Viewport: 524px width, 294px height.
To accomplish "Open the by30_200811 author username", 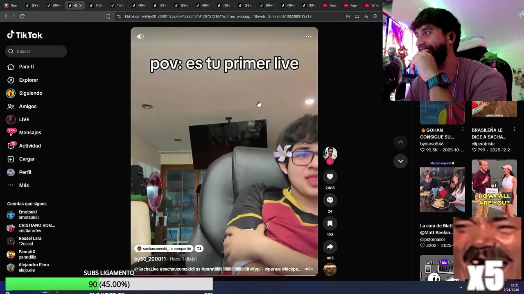I will 150,259.
